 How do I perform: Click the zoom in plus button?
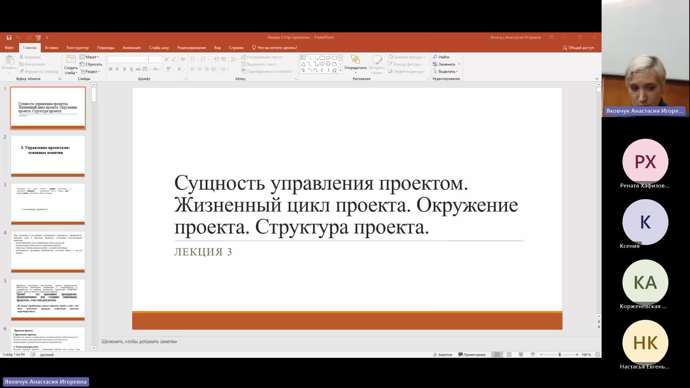click(577, 355)
